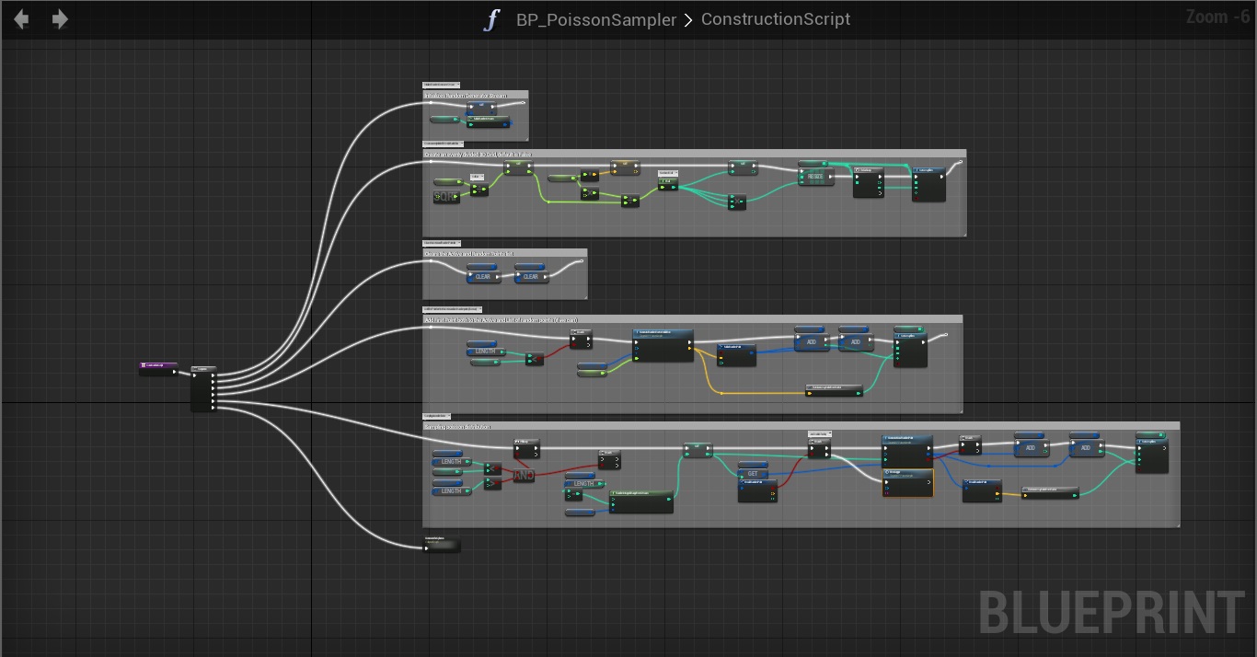The image size is (1257, 657).
Task: Open the BP_PoissonSampler breadcrumb
Action: (x=595, y=19)
